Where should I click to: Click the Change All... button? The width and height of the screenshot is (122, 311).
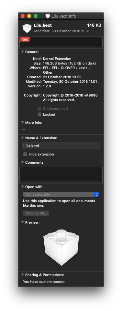click(x=36, y=213)
